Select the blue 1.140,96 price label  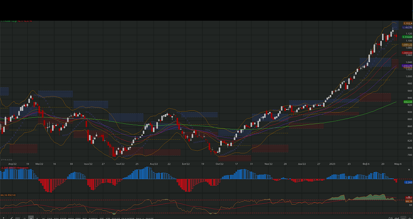point(408,28)
